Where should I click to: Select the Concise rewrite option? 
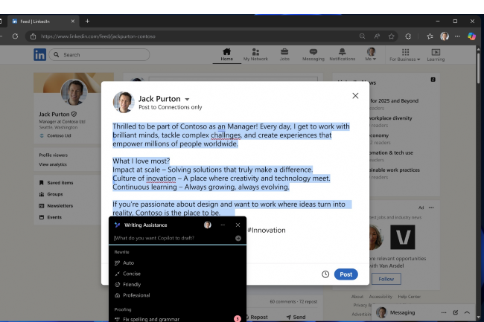pos(132,274)
